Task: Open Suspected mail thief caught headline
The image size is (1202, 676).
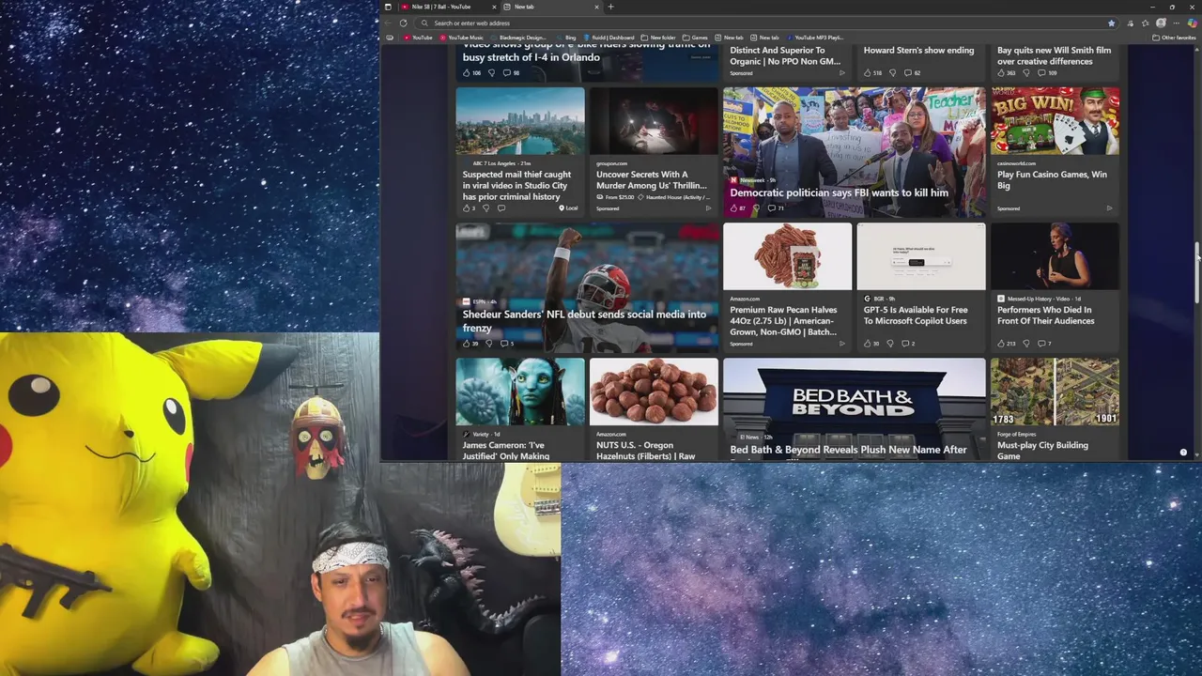Action: point(516,186)
